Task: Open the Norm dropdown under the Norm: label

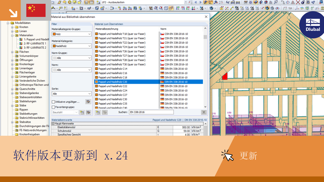Action: click(72, 70)
